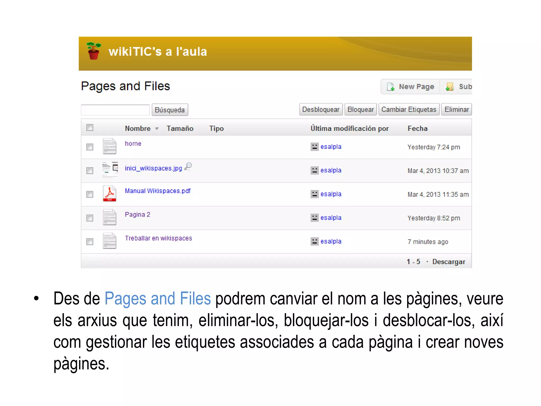The width and height of the screenshot is (541, 406).
Task: Click the user avatar in inici_wikispaces.jpg row
Action: pyautogui.click(x=314, y=170)
